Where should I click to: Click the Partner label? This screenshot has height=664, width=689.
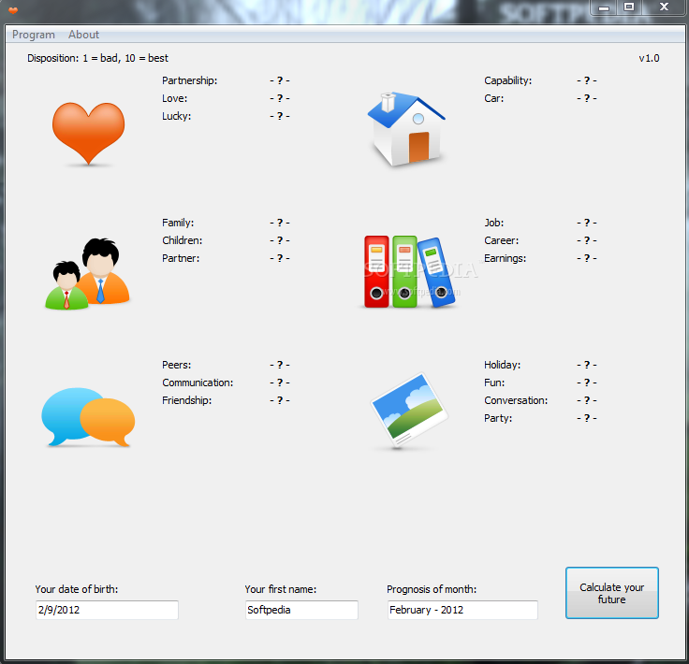point(181,258)
